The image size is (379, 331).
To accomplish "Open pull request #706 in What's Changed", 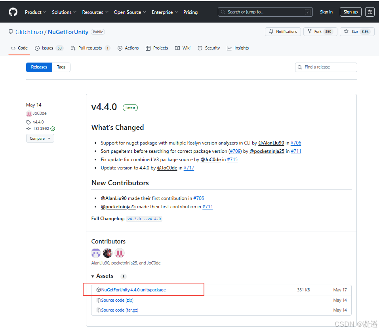I will 295,143.
